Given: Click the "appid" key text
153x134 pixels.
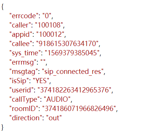Looking at the screenshot, I should (21, 35).
